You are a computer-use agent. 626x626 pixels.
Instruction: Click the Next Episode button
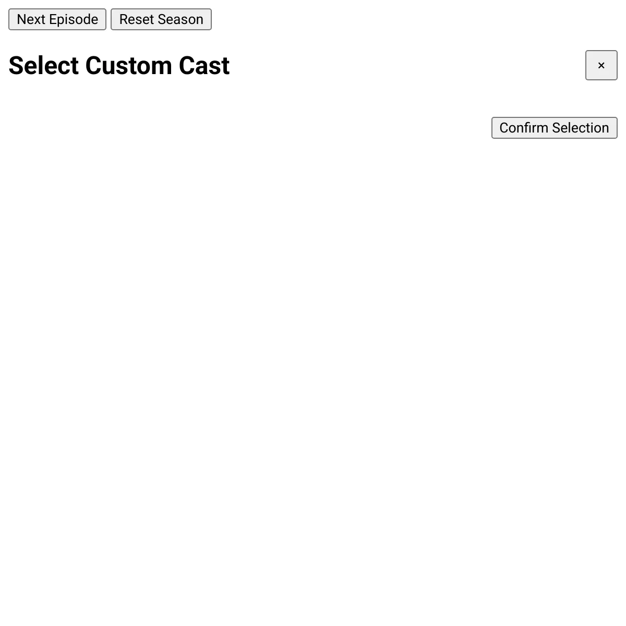(x=57, y=19)
